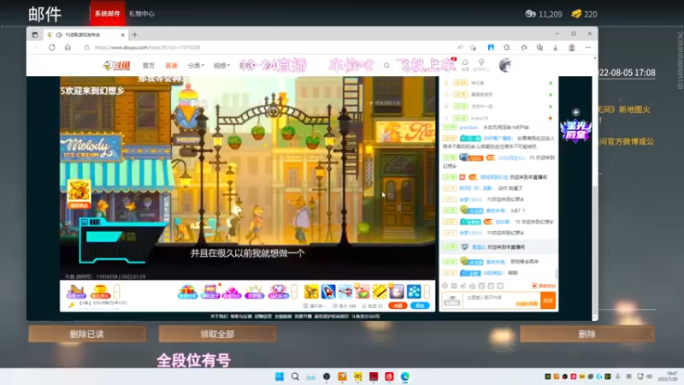Open the 福利中心 dropdown below gifts

coord(314,305)
